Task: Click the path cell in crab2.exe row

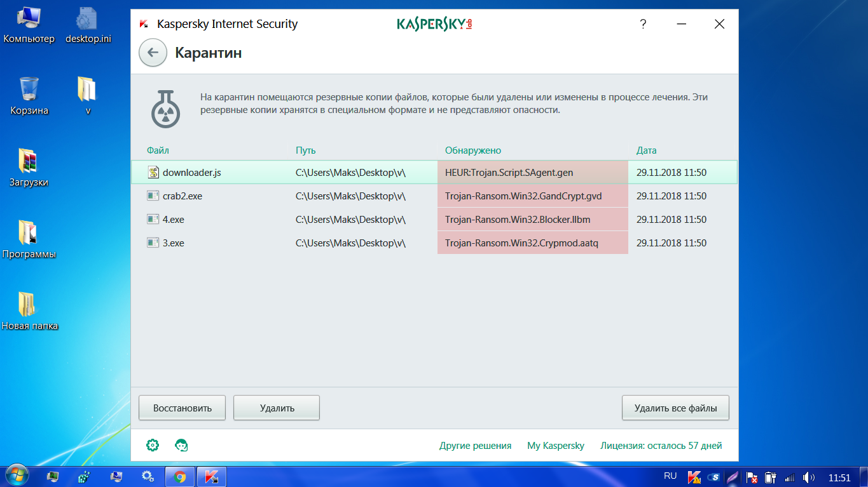Action: pos(350,196)
